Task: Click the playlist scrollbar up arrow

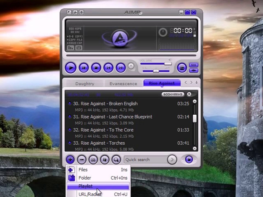Action: [195, 101]
